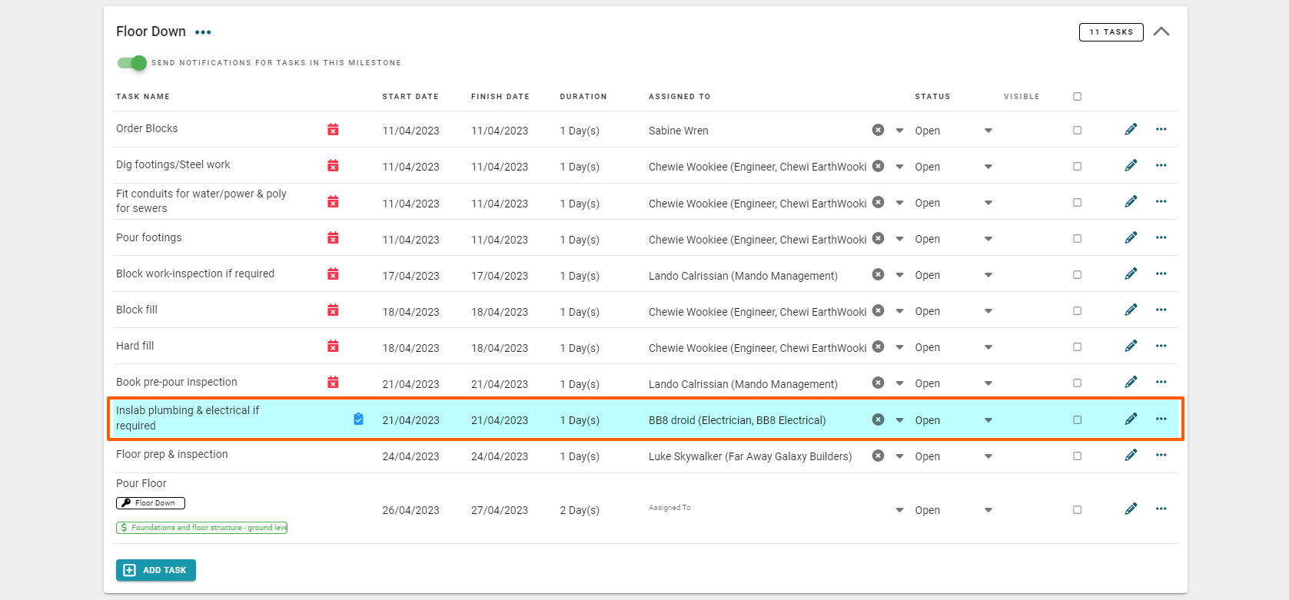Viewport: 1289px width, 600px height.
Task: Open the three-dot row menu for Floor prep & inspection
Action: point(1161,456)
